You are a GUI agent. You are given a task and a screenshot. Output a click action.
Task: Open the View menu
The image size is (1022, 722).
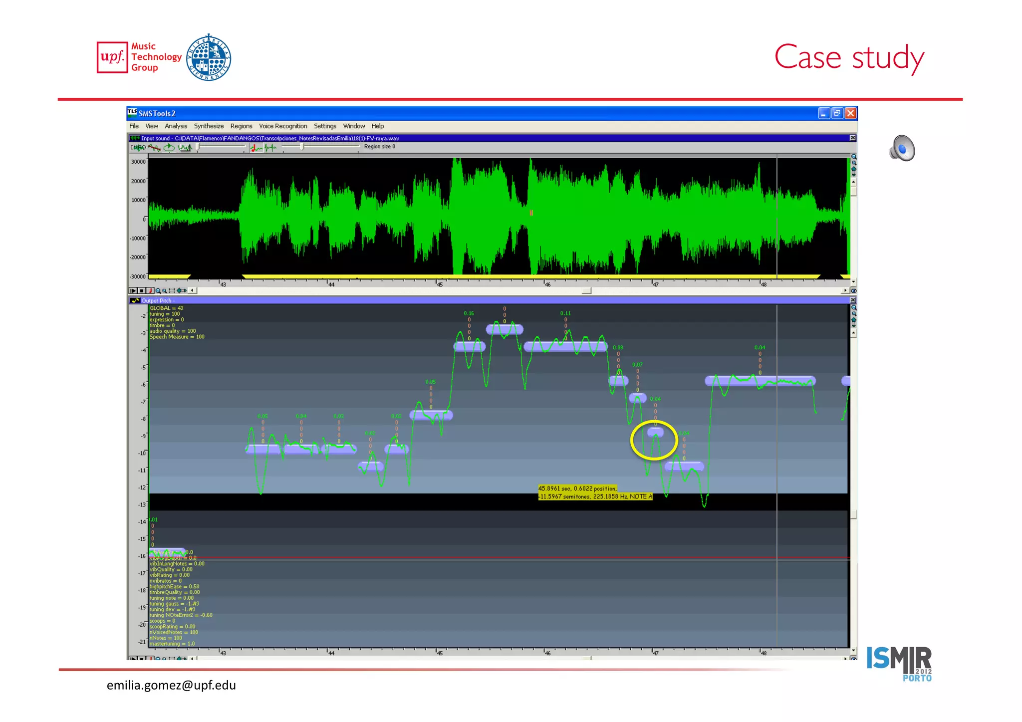[x=152, y=126]
